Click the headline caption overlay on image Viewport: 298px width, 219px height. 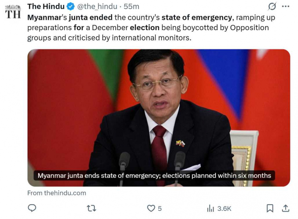(154, 176)
